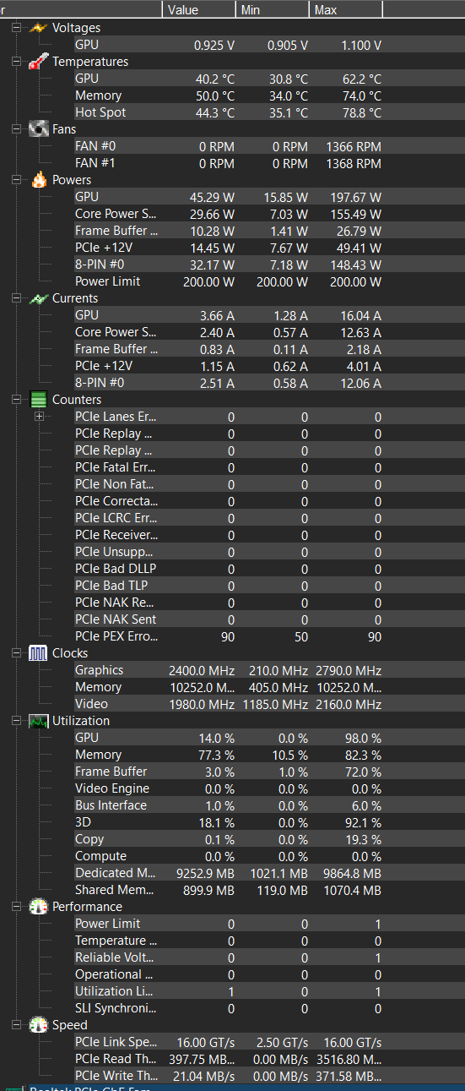This screenshot has width=465, height=1091.
Task: Click the Value column header
Action: coord(199,10)
